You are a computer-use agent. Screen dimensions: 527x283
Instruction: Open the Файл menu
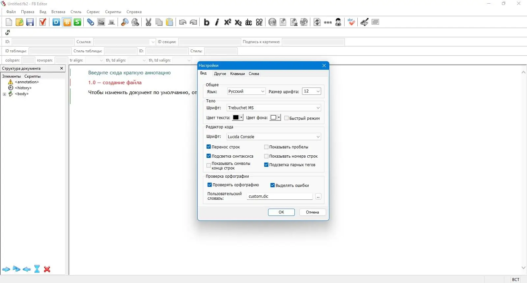pos(11,12)
